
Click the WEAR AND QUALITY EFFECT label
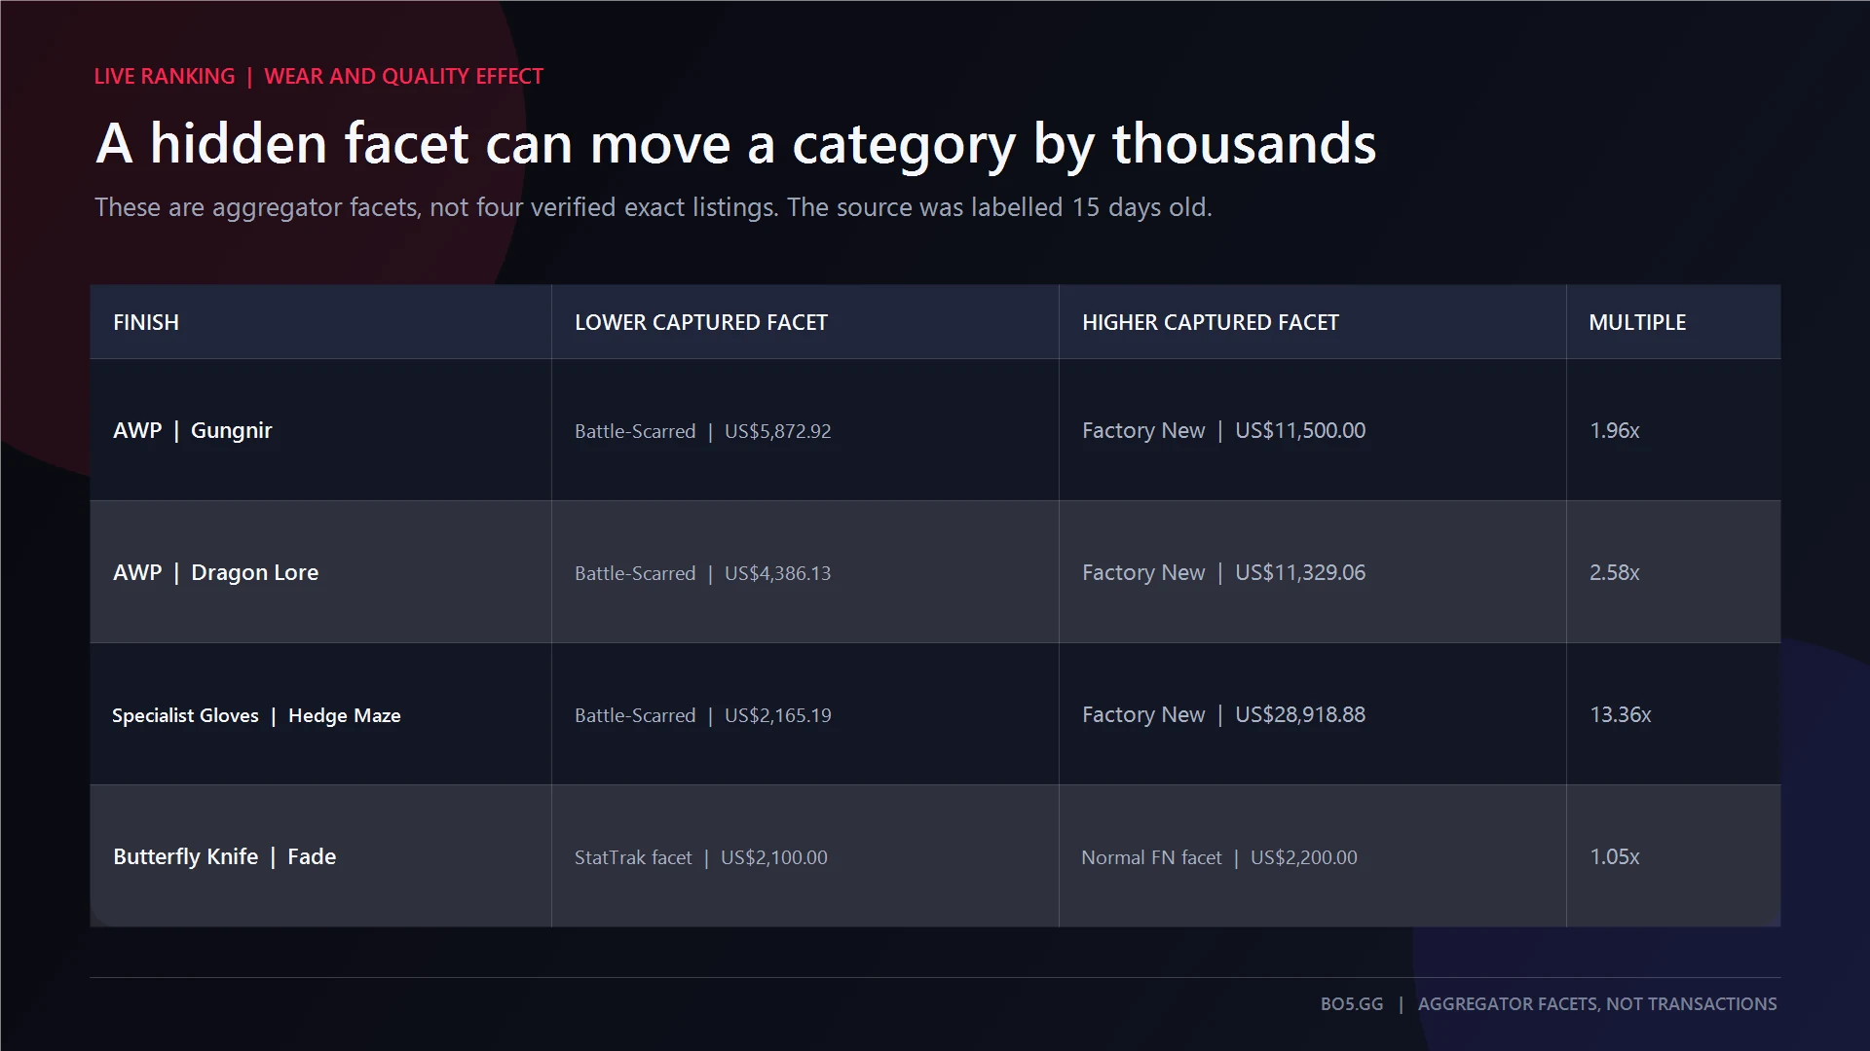coord(404,76)
